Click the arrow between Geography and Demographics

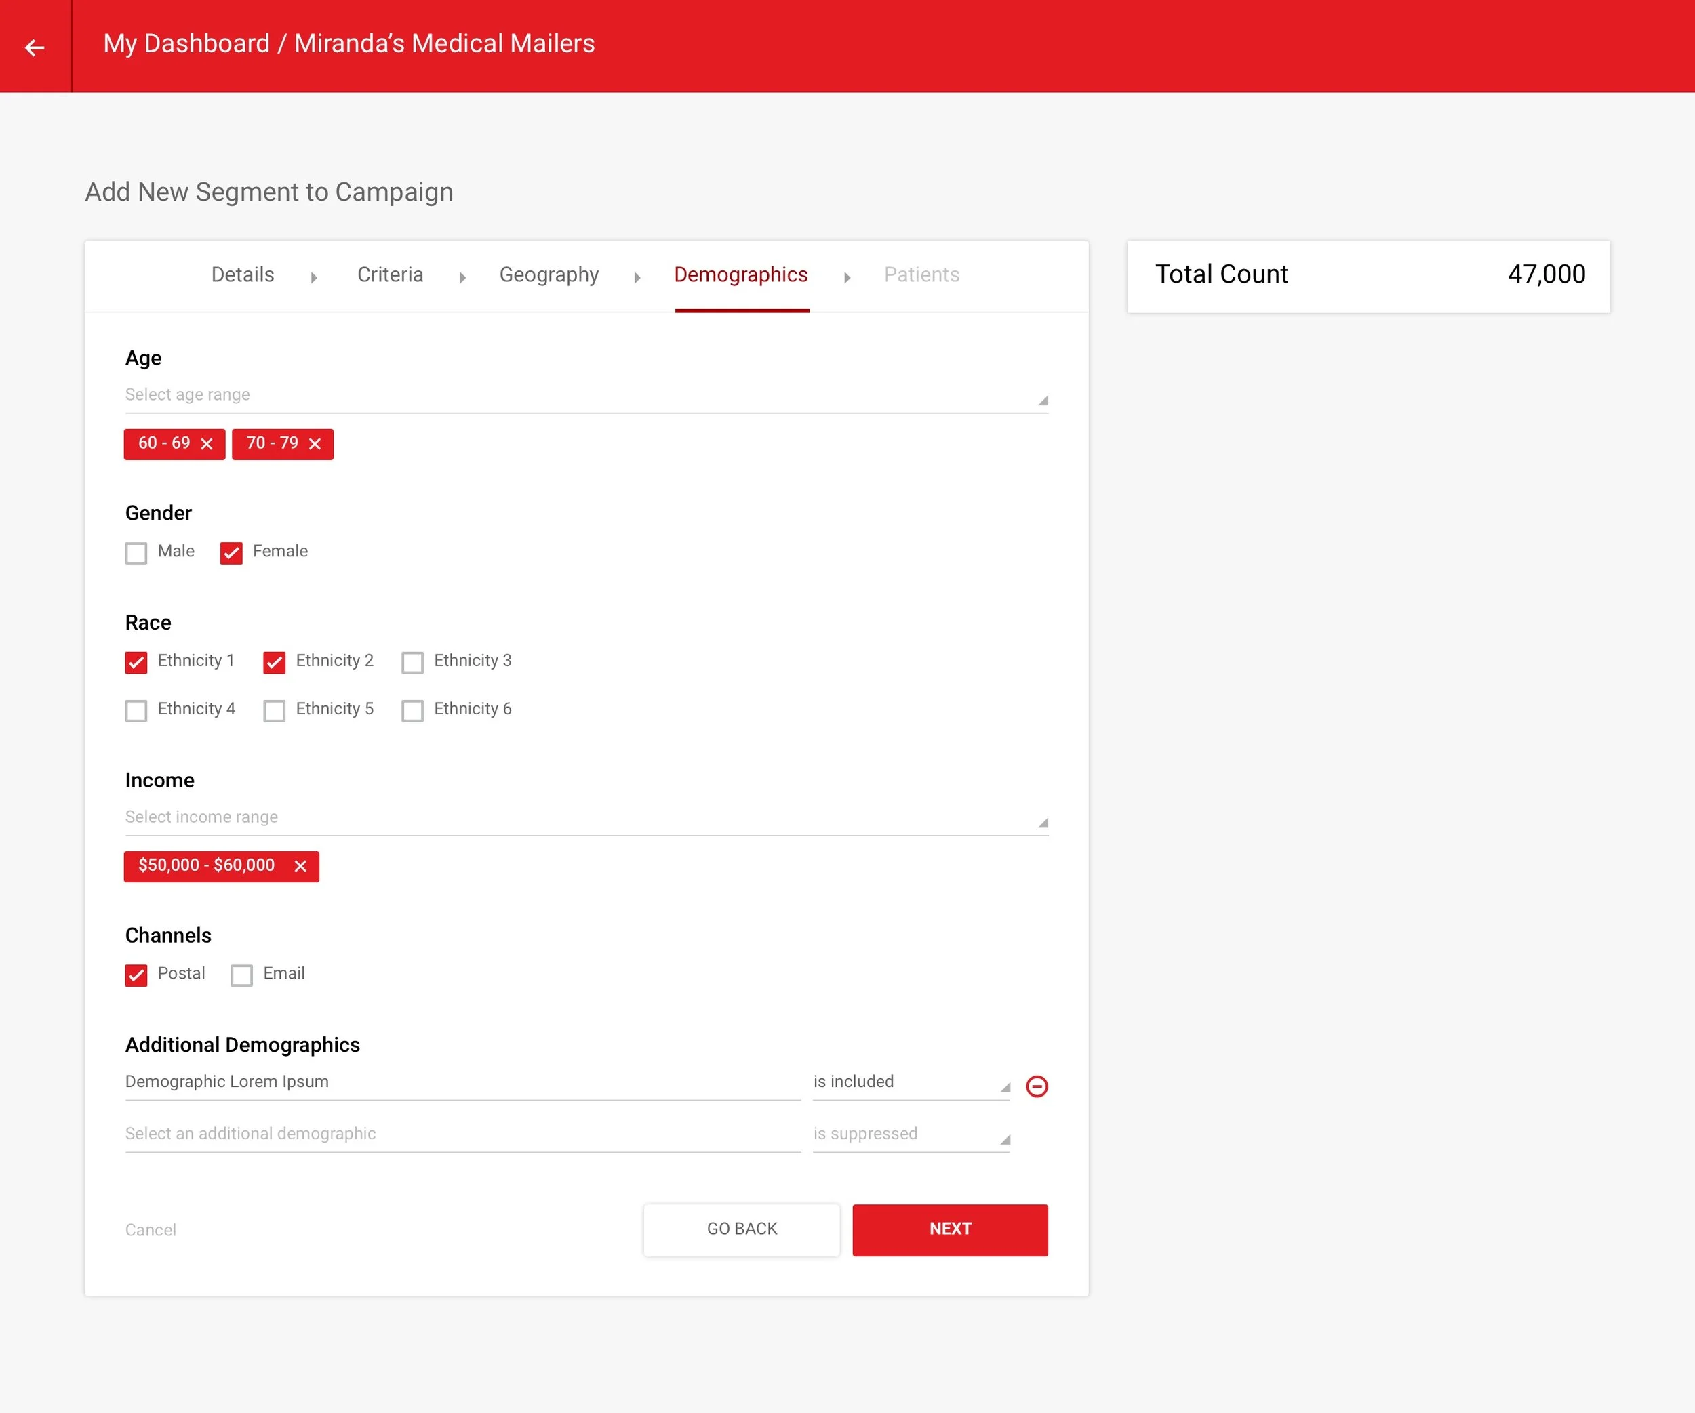coord(637,278)
